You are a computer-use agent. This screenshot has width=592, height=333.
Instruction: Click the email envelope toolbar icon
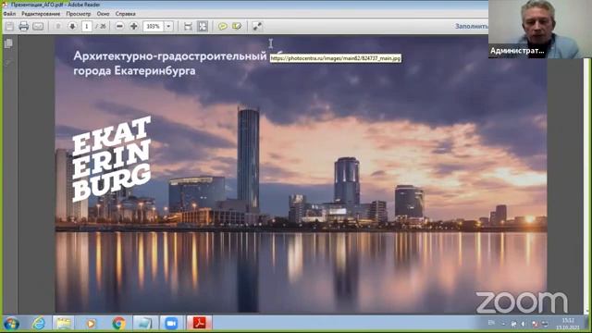click(38, 26)
